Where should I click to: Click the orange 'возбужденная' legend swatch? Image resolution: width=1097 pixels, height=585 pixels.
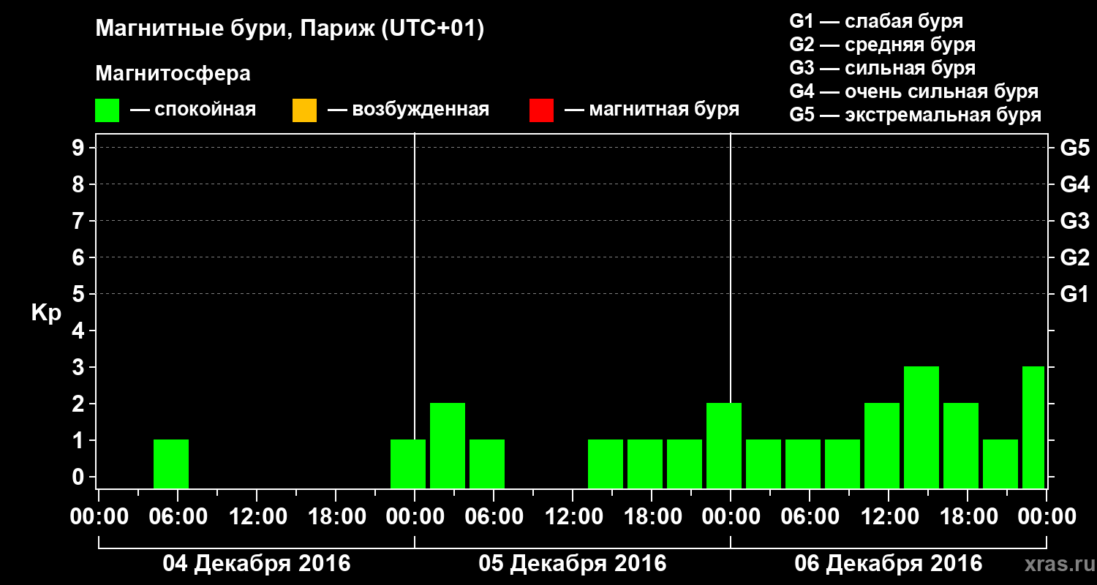pyautogui.click(x=304, y=110)
